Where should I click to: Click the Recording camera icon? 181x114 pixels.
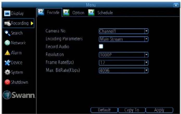tap(7, 23)
